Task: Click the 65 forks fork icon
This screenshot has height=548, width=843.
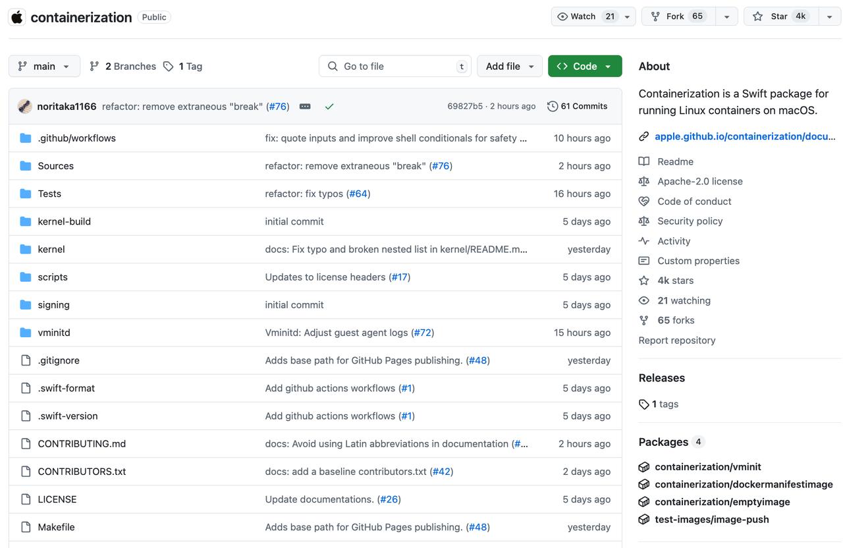Action: (x=644, y=320)
